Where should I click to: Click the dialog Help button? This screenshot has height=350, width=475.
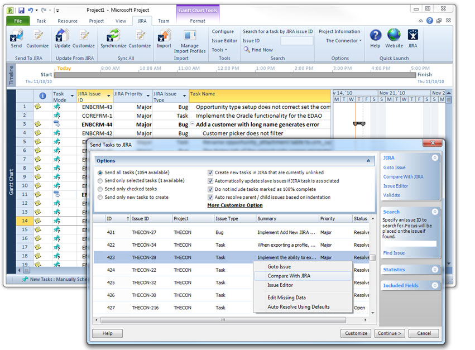click(107, 333)
